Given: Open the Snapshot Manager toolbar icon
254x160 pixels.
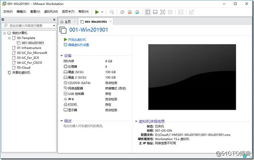Looking at the screenshot, I should point(137,12).
